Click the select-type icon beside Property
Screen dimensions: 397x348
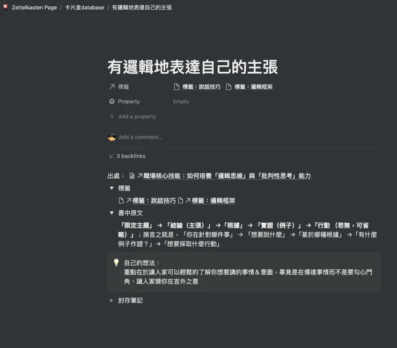pyautogui.click(x=112, y=101)
